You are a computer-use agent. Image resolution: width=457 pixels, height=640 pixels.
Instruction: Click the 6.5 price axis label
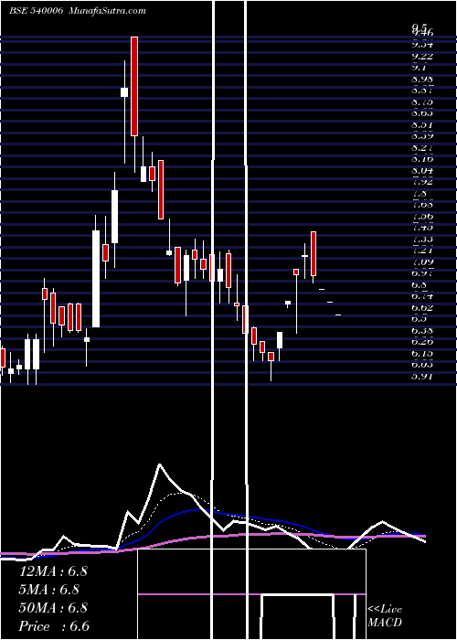click(420, 318)
